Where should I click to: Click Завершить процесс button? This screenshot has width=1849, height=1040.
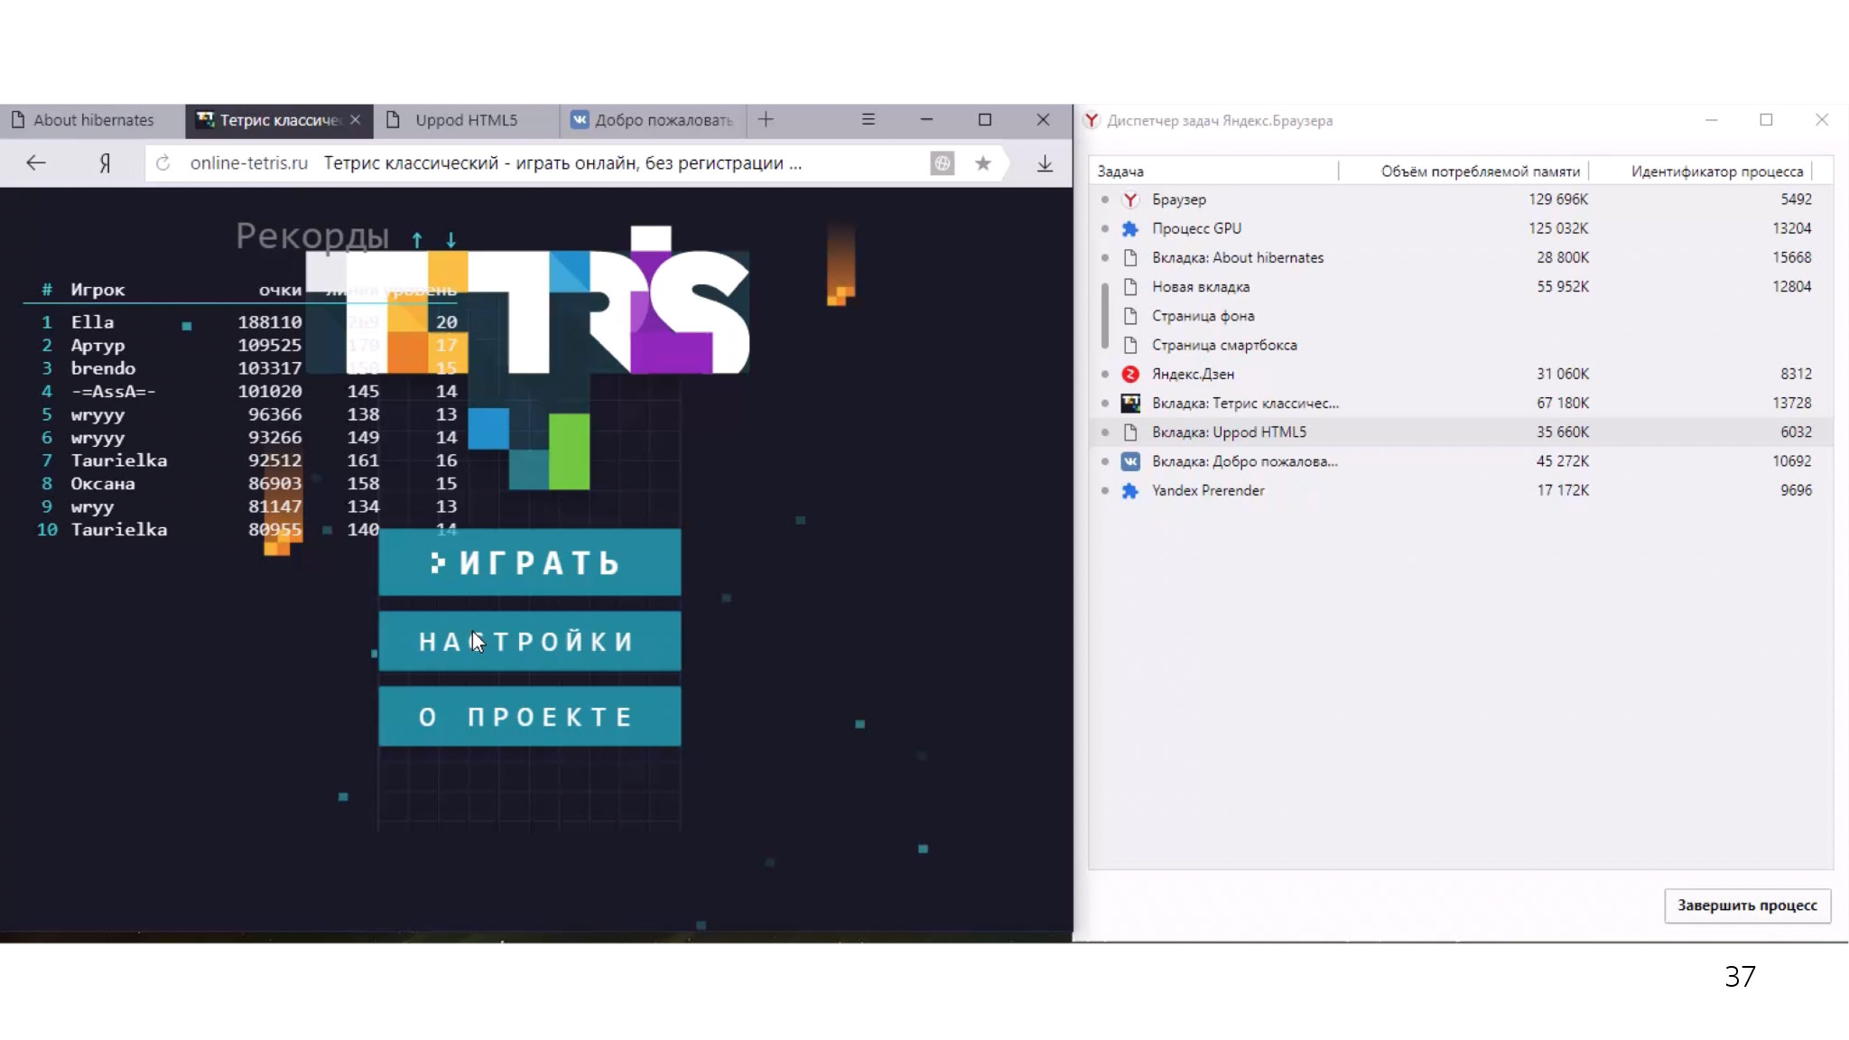pos(1747,905)
